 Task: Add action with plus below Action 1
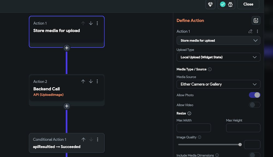[67, 48]
